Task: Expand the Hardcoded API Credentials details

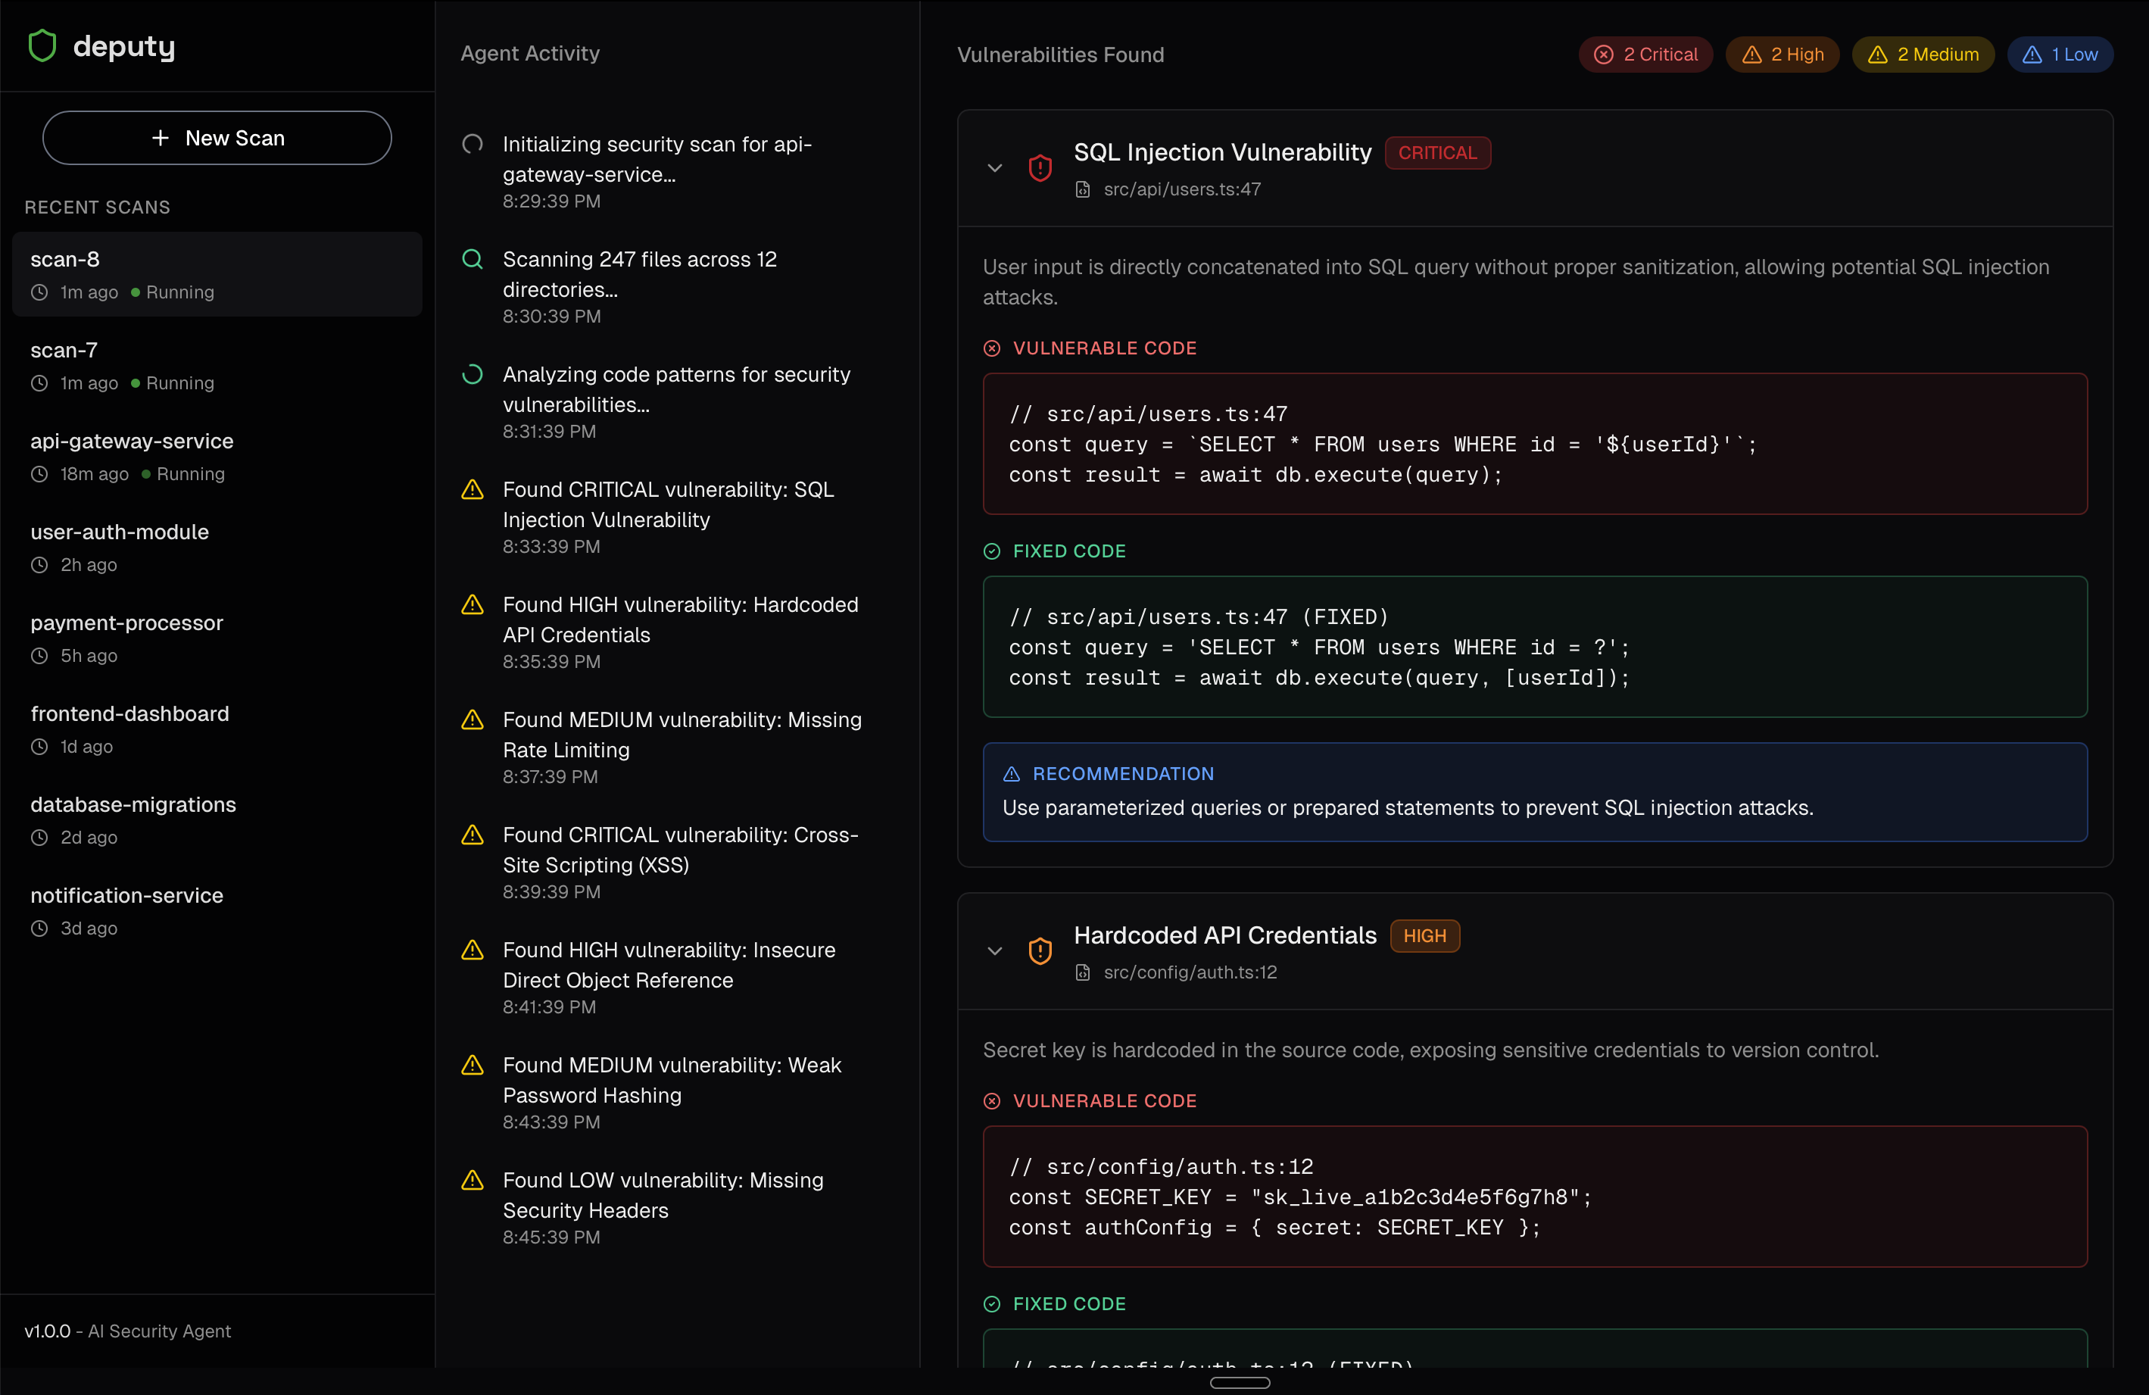Action: [994, 950]
